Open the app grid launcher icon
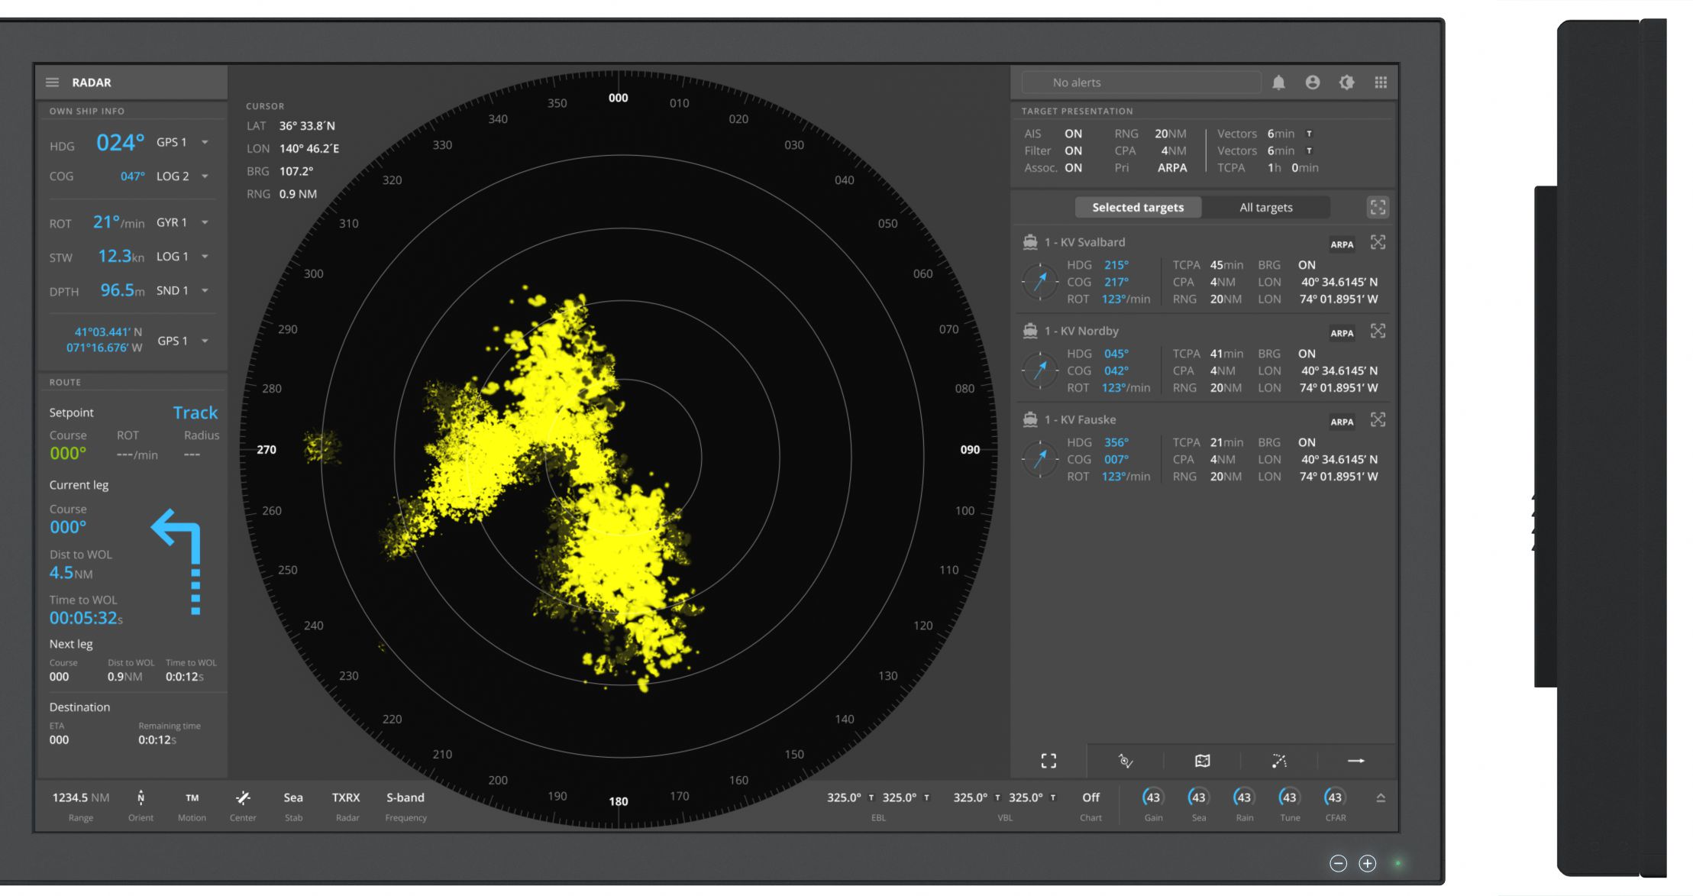 coord(1380,82)
